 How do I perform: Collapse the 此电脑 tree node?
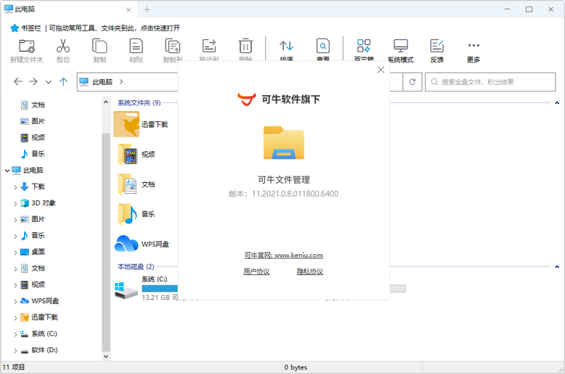[8, 171]
